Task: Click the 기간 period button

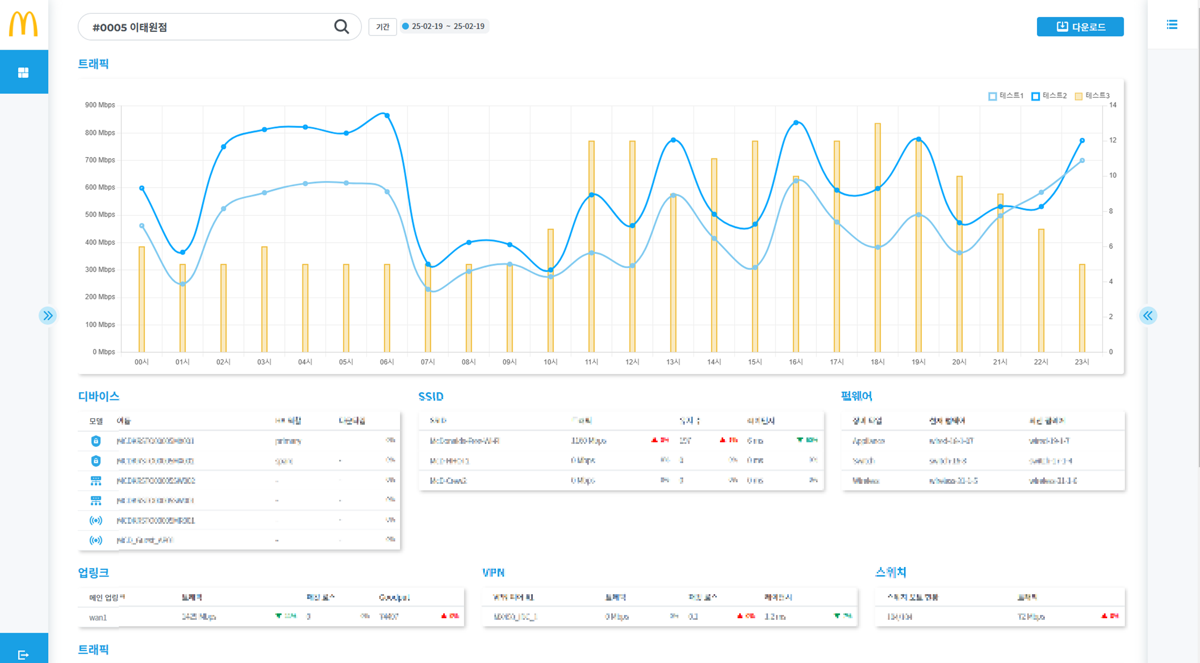Action: tap(382, 27)
